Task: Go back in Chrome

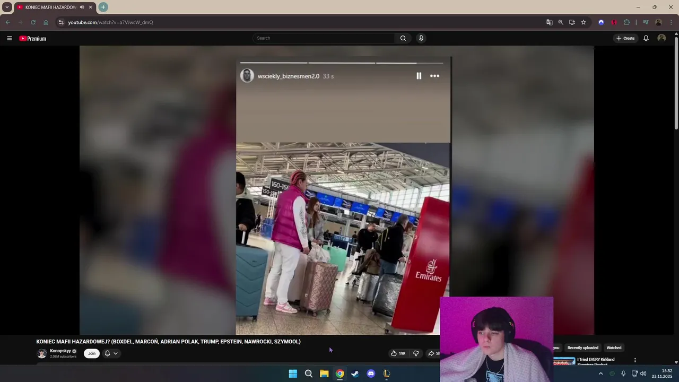Action: click(7, 22)
